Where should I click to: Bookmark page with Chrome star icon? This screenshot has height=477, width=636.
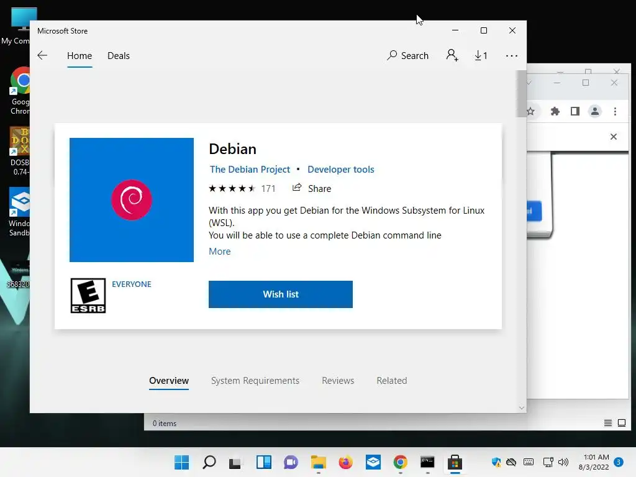pos(531,111)
